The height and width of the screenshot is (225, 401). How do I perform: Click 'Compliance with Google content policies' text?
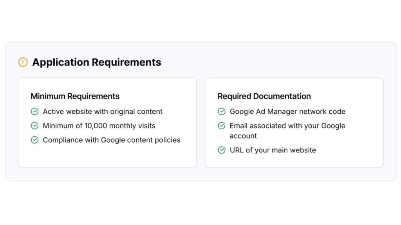(x=112, y=140)
